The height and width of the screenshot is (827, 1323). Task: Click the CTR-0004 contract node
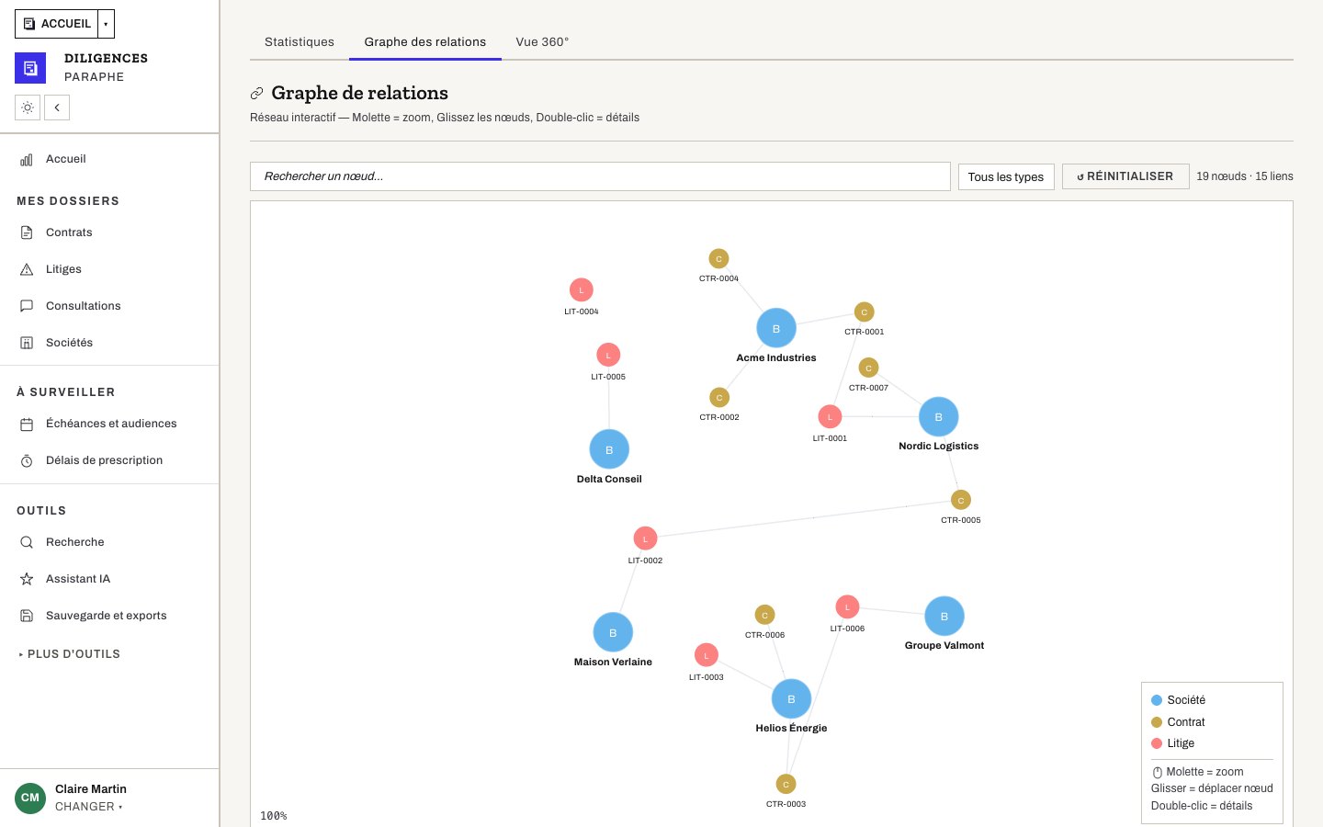pyautogui.click(x=718, y=258)
